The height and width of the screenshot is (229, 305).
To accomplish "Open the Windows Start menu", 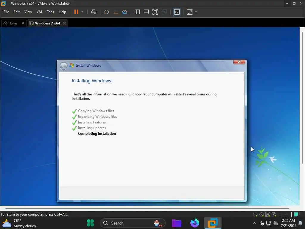I will [x=90, y=223].
